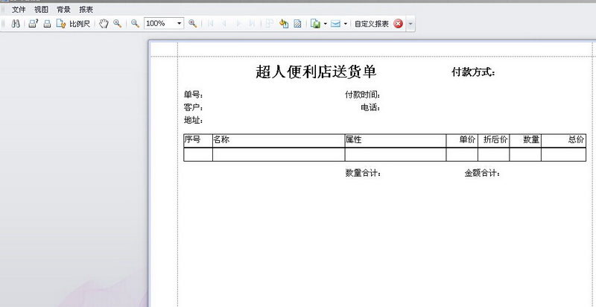Click the 单号: label
Viewport: 596px width, 307px height.
194,95
